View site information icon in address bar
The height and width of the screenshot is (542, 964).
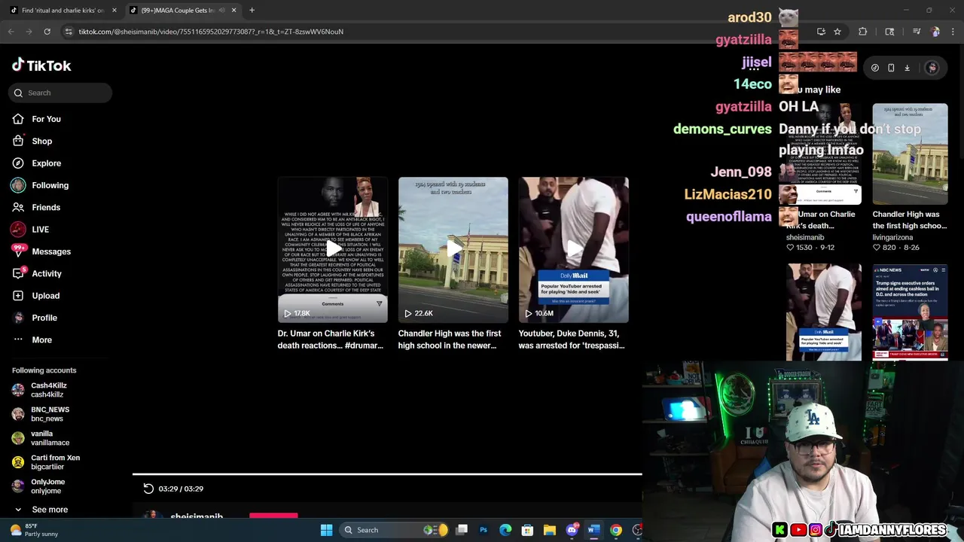69,32
